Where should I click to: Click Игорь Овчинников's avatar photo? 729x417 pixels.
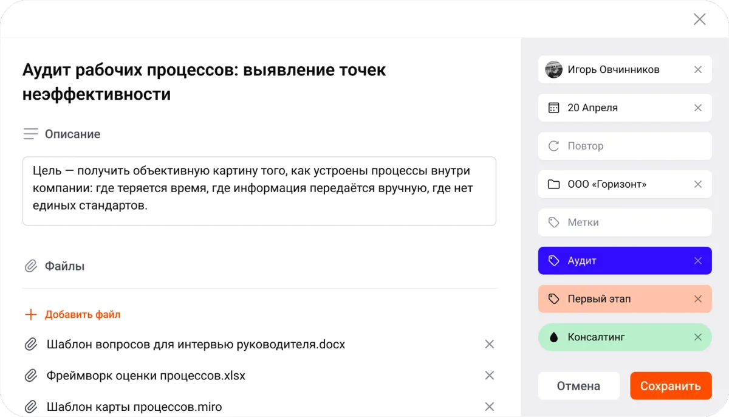click(x=553, y=69)
